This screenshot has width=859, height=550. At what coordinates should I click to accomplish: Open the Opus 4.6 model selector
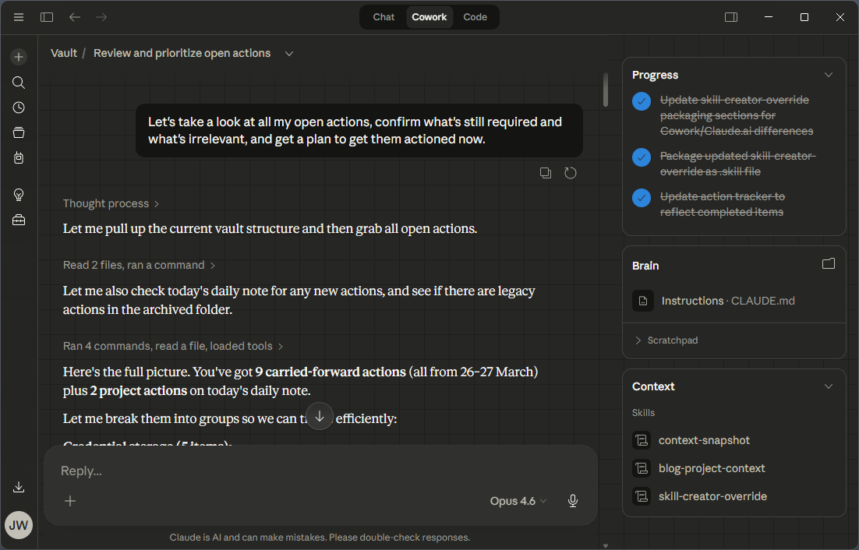[517, 501]
